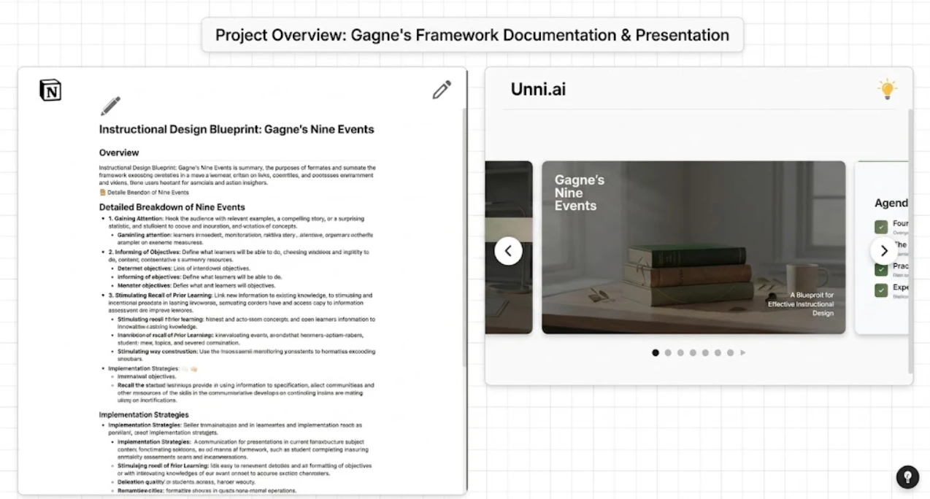The height and width of the screenshot is (499, 930).
Task: Select the first (active) slide indicator dot
Action: [656, 352]
